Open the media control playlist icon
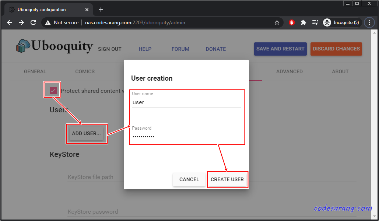 click(315, 22)
